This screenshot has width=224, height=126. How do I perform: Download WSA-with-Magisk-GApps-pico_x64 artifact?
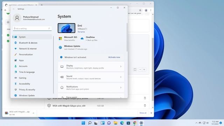click(x=69, y=106)
